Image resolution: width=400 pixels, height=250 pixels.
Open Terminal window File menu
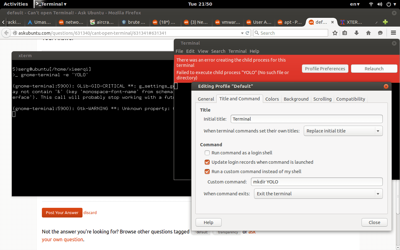pos(179,51)
